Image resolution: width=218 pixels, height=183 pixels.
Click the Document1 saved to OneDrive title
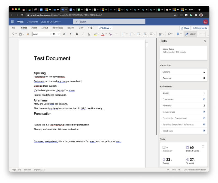(44, 22)
